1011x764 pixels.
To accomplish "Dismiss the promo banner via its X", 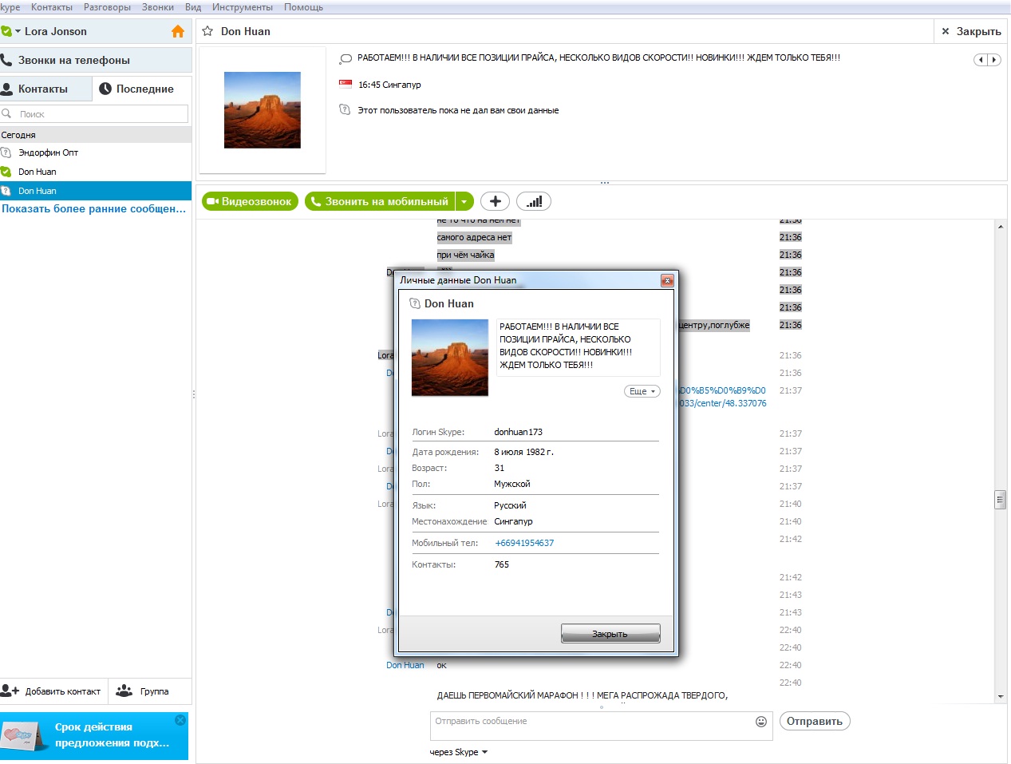I will point(180,720).
